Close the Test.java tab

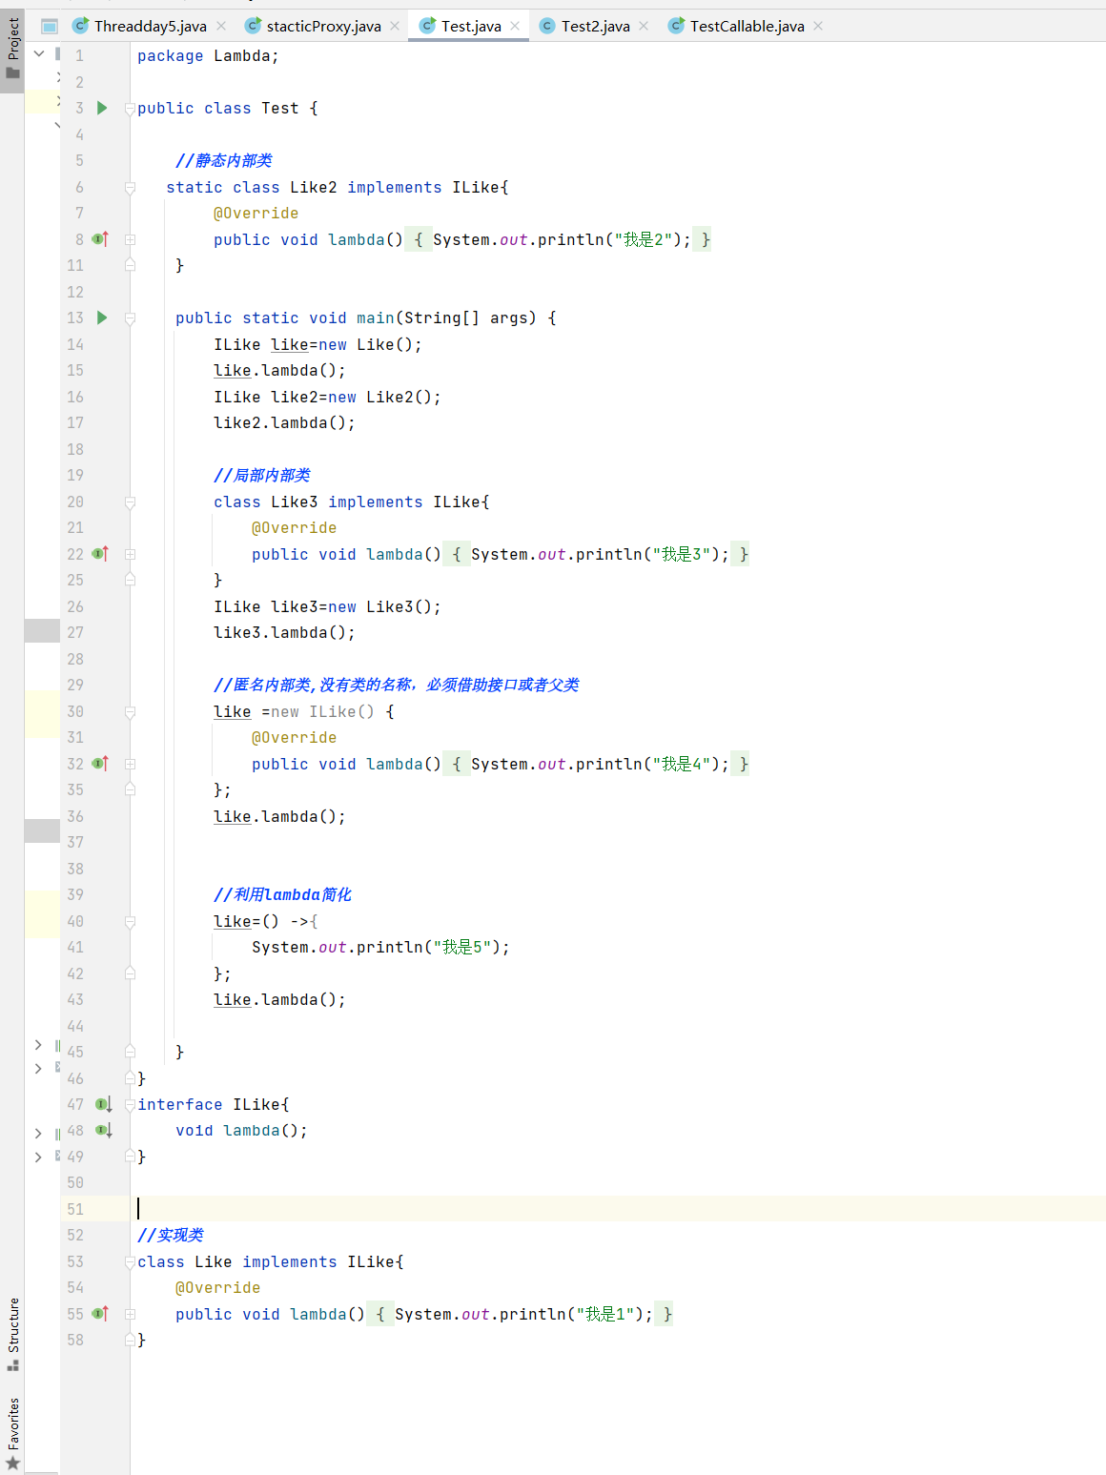click(515, 26)
